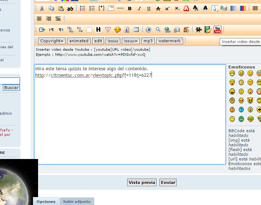Viewport: 261px width, 205px height.
Task: Click the speech bubble quote icon
Action: (117, 30)
